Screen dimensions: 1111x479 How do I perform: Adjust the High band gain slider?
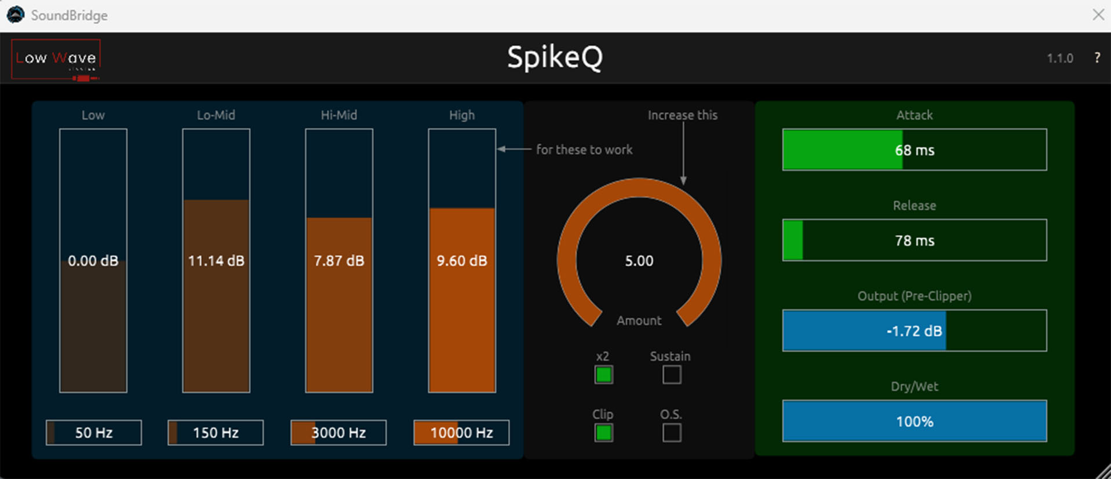(462, 261)
